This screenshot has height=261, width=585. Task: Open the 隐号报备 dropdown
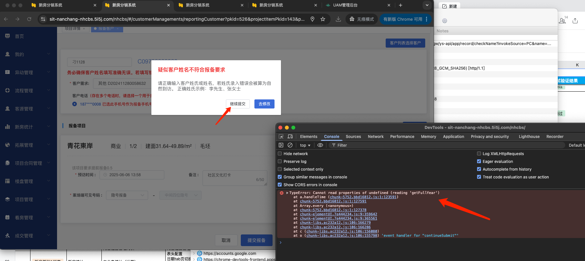click(x=127, y=195)
